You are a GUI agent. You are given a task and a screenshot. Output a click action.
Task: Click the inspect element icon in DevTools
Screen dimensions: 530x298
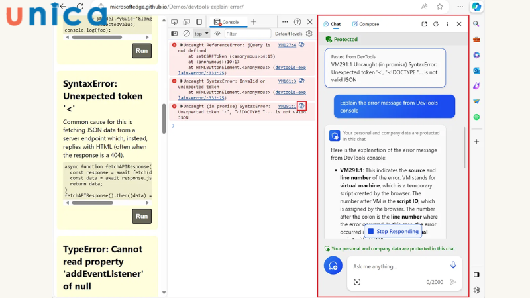coord(173,22)
